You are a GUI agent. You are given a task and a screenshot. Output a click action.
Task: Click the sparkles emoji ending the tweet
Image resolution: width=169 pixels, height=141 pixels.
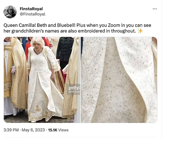click(x=140, y=31)
